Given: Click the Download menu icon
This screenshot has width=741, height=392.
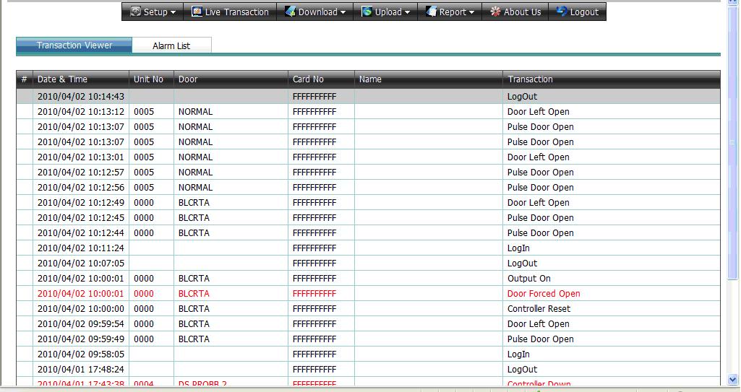Looking at the screenshot, I should click(x=290, y=12).
